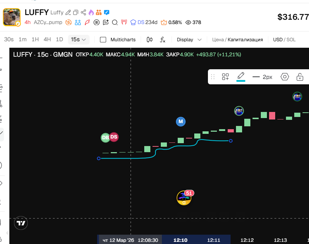Click the upper trader avatar marker near 12:13
The height and width of the screenshot is (244, 309).
pos(297,97)
